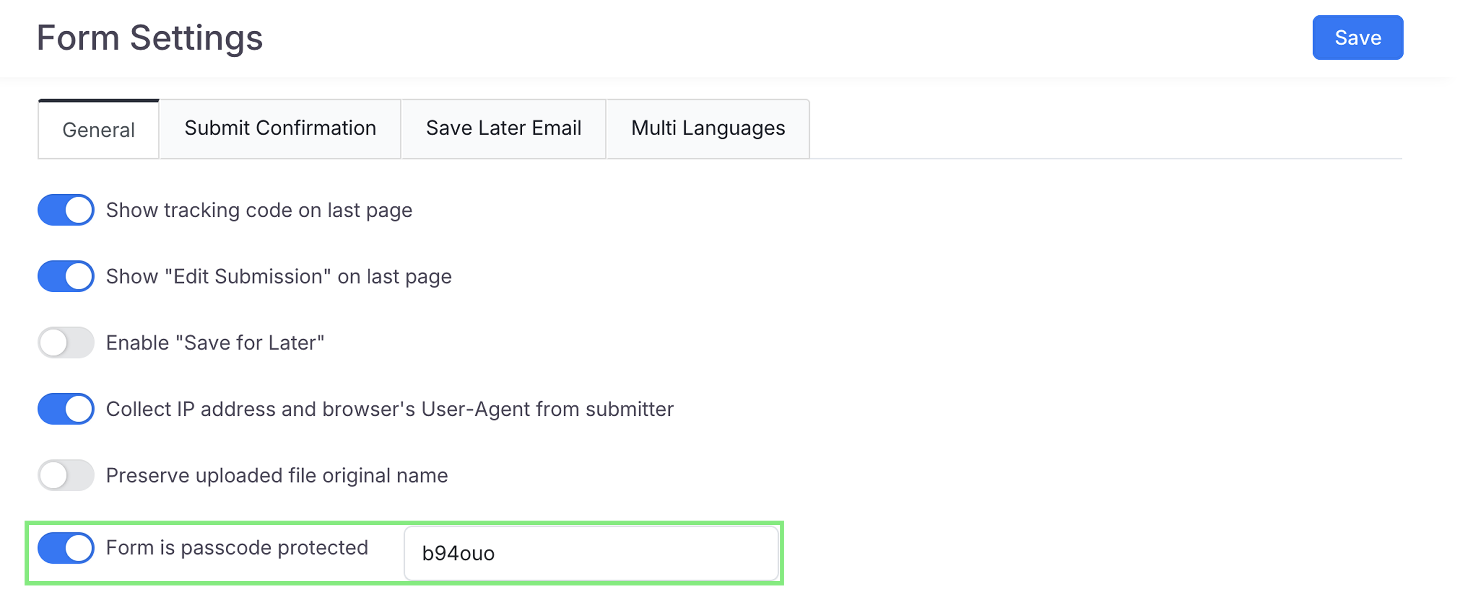Click the blue Save button
Image resolution: width=1460 pixels, height=610 pixels.
coord(1357,38)
